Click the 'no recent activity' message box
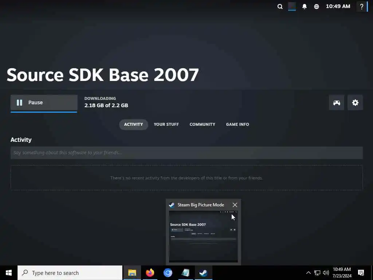 point(186,178)
